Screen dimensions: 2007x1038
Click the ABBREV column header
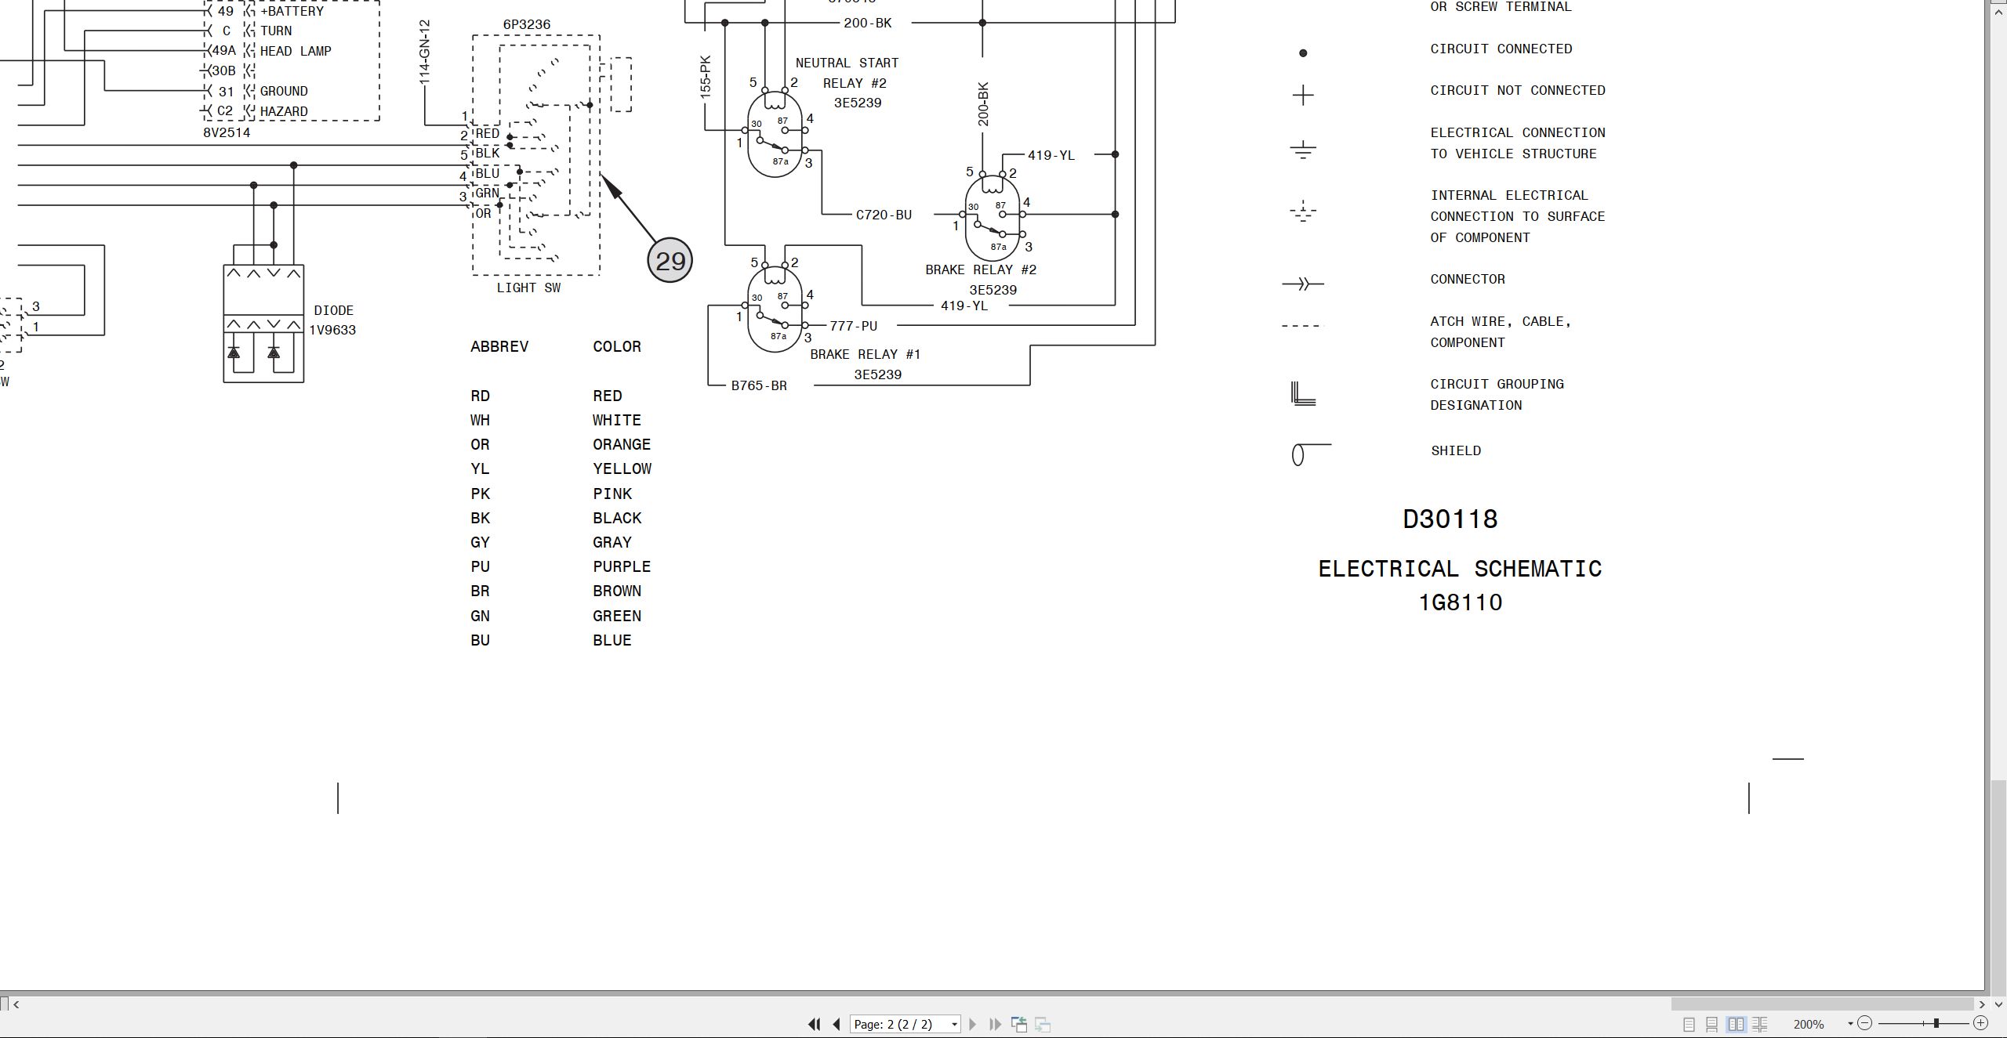pos(499,346)
